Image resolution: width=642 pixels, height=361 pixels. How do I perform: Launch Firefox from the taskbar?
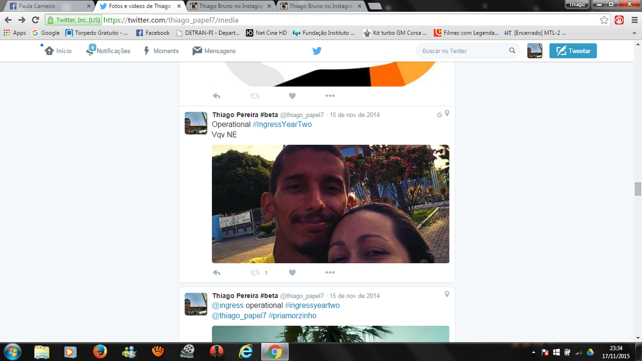(100, 351)
